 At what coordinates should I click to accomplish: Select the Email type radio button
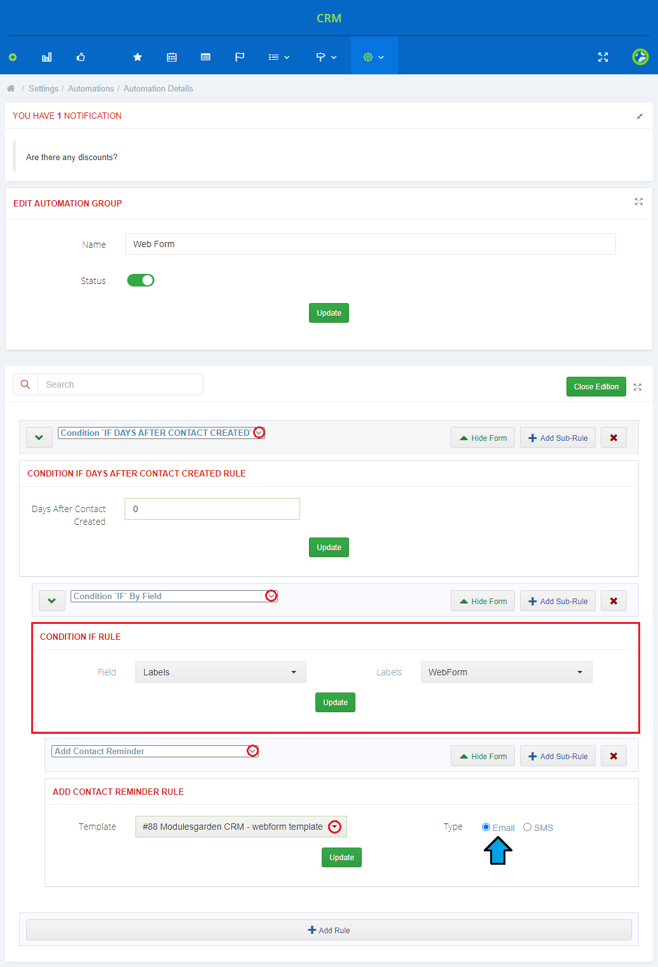pyautogui.click(x=486, y=827)
